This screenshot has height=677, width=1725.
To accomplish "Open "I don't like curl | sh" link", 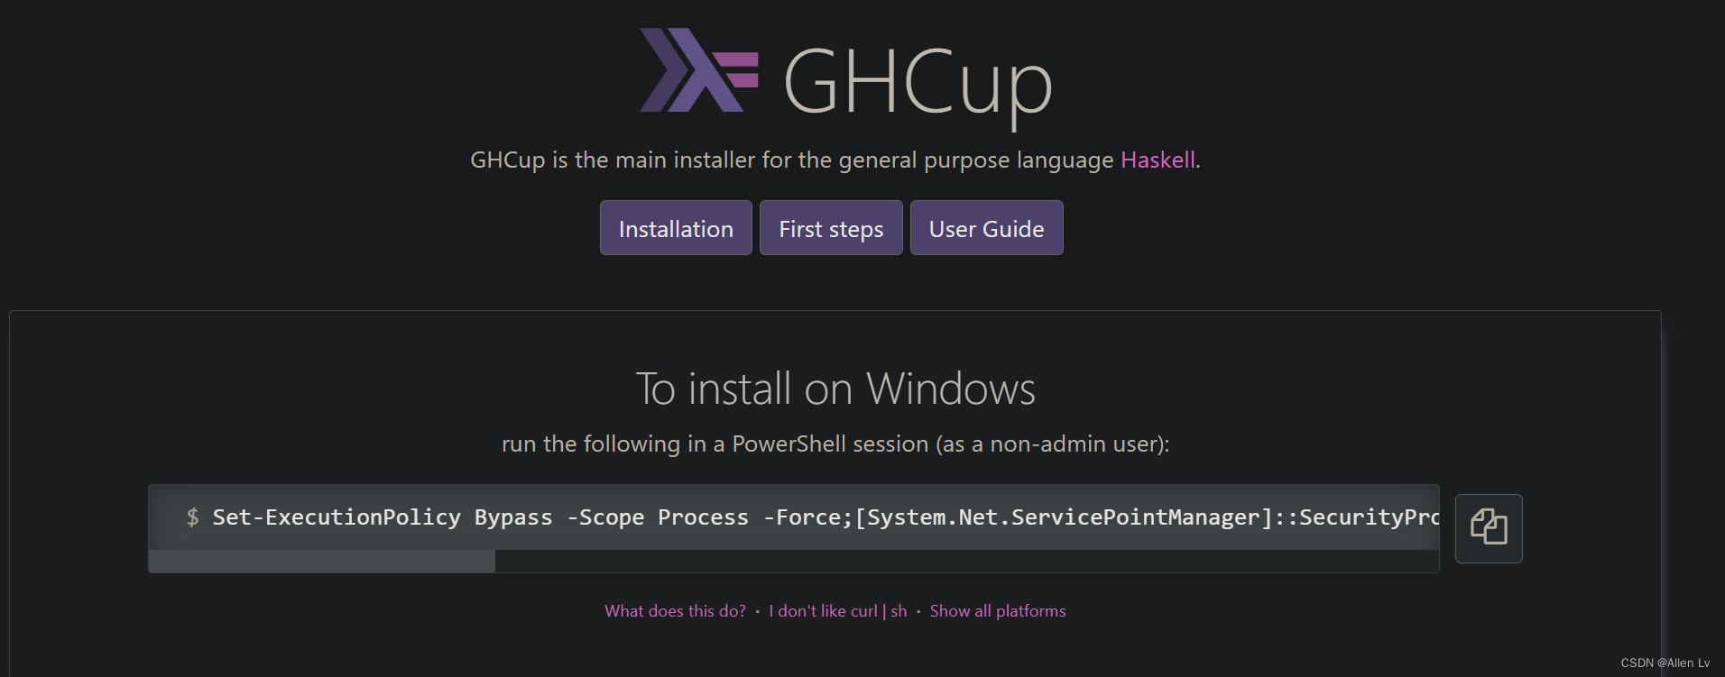I will coord(838,611).
